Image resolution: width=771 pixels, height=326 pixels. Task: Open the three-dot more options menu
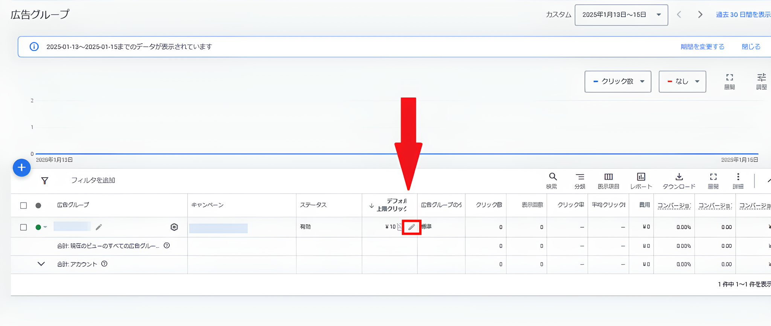738,177
